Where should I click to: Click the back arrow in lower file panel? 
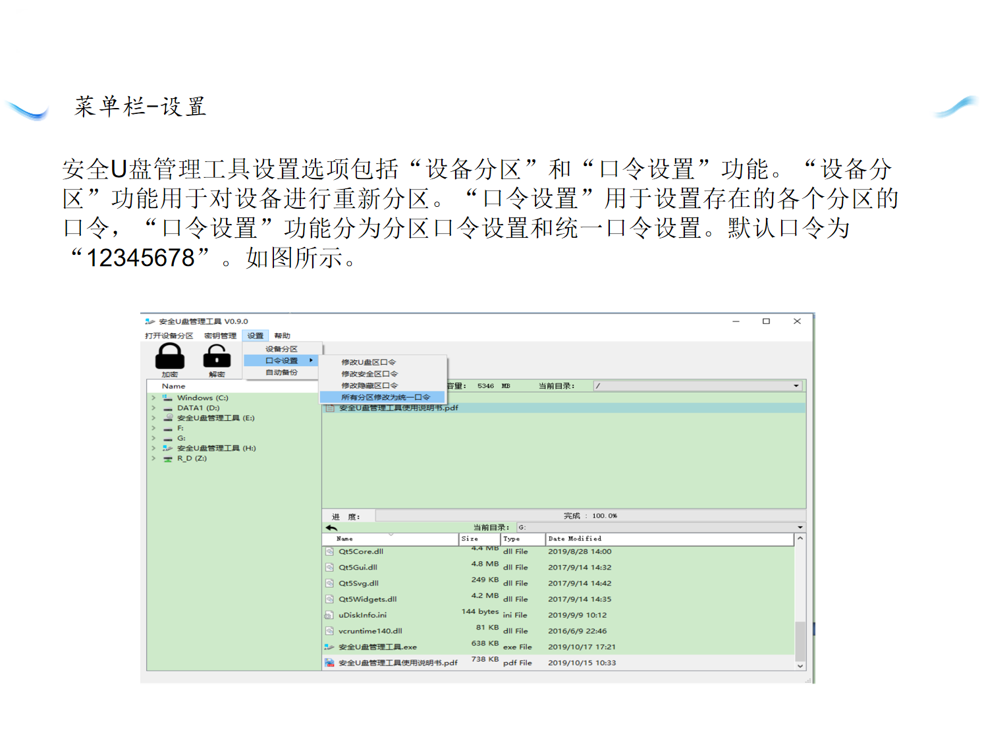pos(331,528)
